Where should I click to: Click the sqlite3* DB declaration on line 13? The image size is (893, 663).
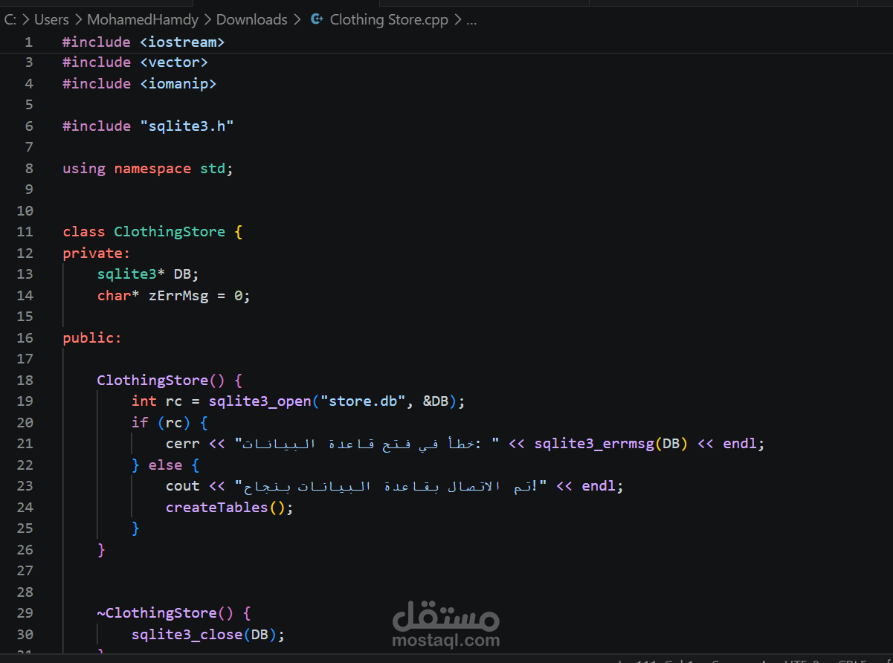click(148, 274)
